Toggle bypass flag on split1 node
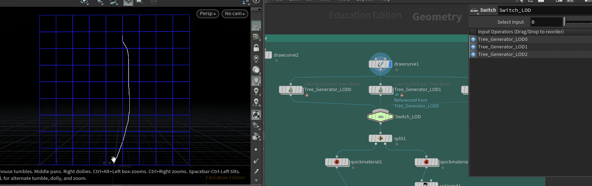This screenshot has width=592, height=186. tap(371, 138)
